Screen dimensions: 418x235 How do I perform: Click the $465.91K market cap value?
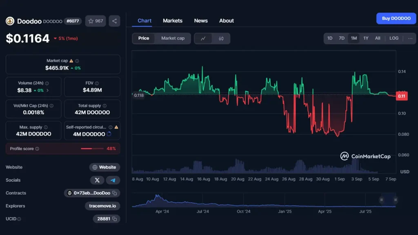coord(57,68)
